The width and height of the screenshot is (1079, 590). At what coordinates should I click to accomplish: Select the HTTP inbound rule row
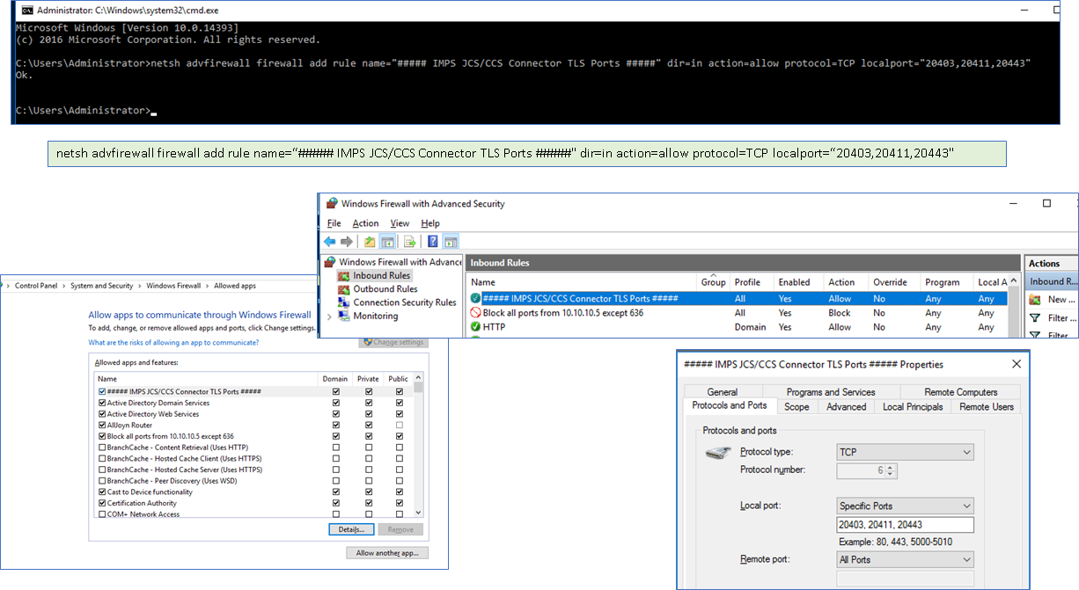point(737,327)
